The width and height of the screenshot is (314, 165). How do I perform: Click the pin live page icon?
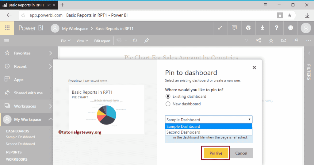tap(147, 41)
